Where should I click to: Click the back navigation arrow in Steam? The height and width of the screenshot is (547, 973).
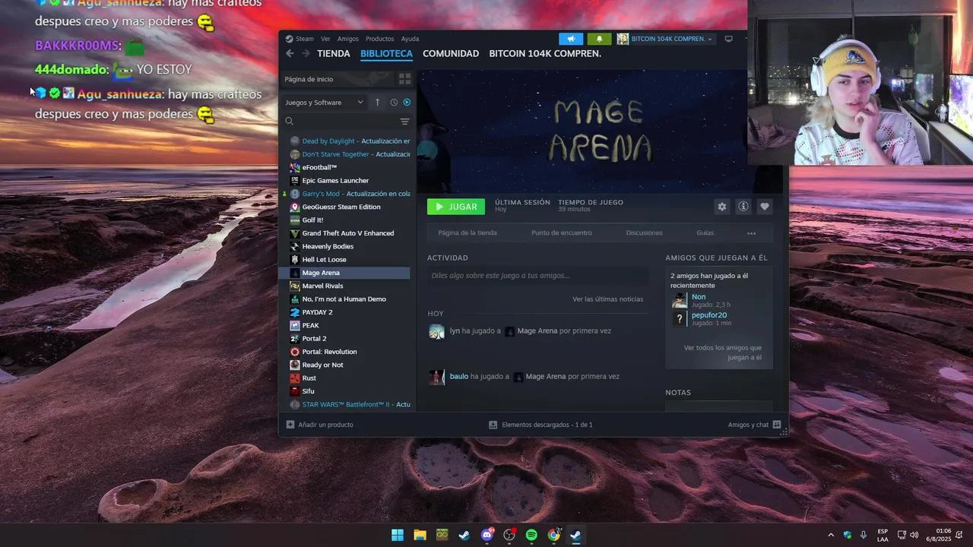[x=290, y=53]
